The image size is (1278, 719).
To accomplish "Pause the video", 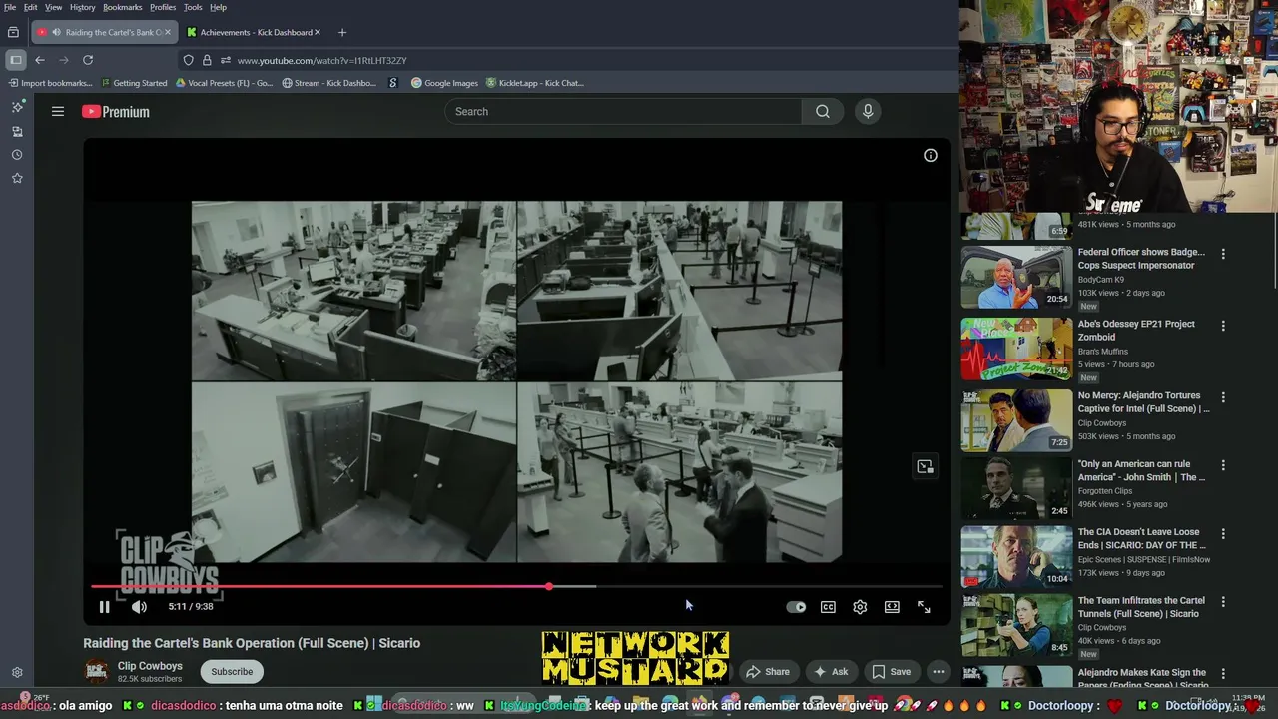I will [x=104, y=607].
